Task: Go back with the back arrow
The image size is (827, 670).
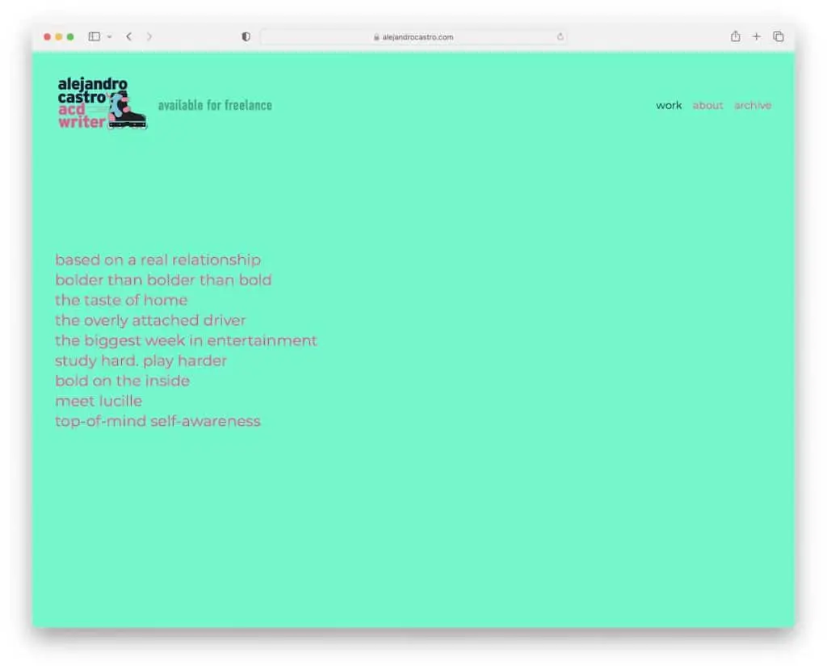Action: (x=128, y=36)
